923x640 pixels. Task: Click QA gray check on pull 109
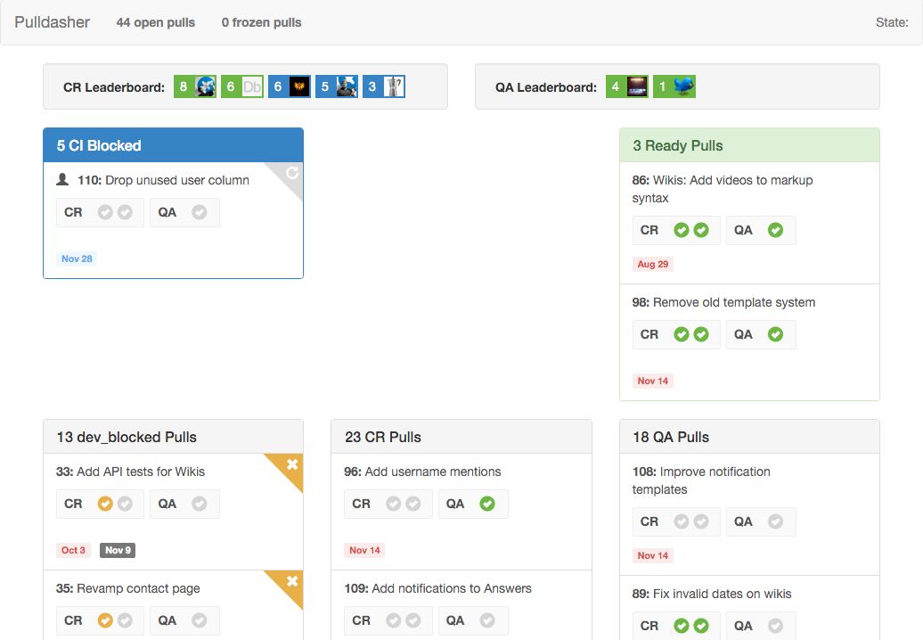pyautogui.click(x=487, y=620)
